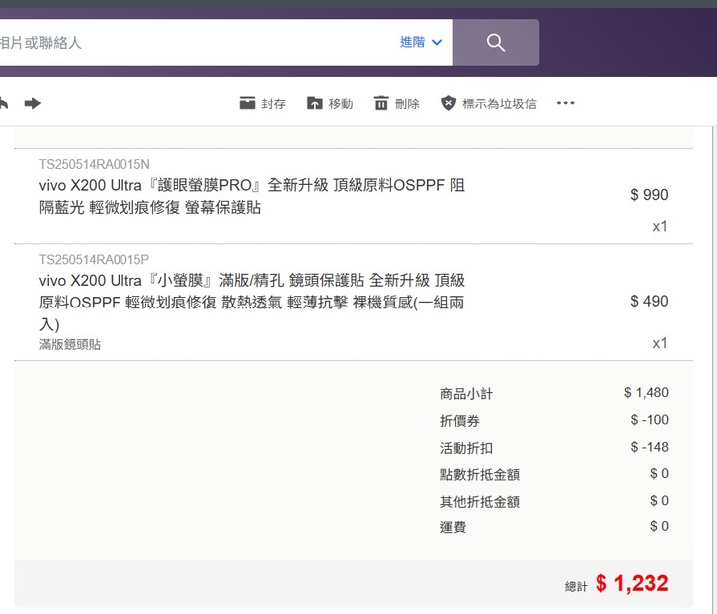Click the move folder icon

coord(314,103)
